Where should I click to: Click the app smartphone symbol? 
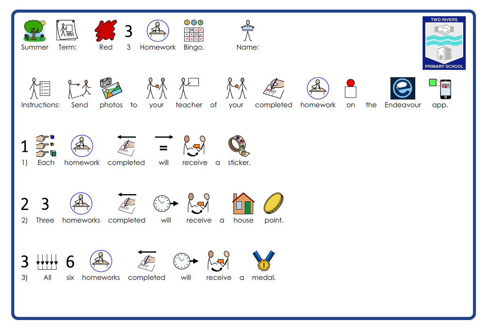click(x=440, y=89)
